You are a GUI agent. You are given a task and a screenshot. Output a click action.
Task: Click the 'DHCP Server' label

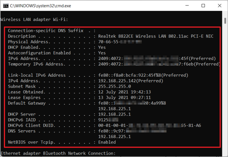[22, 114]
